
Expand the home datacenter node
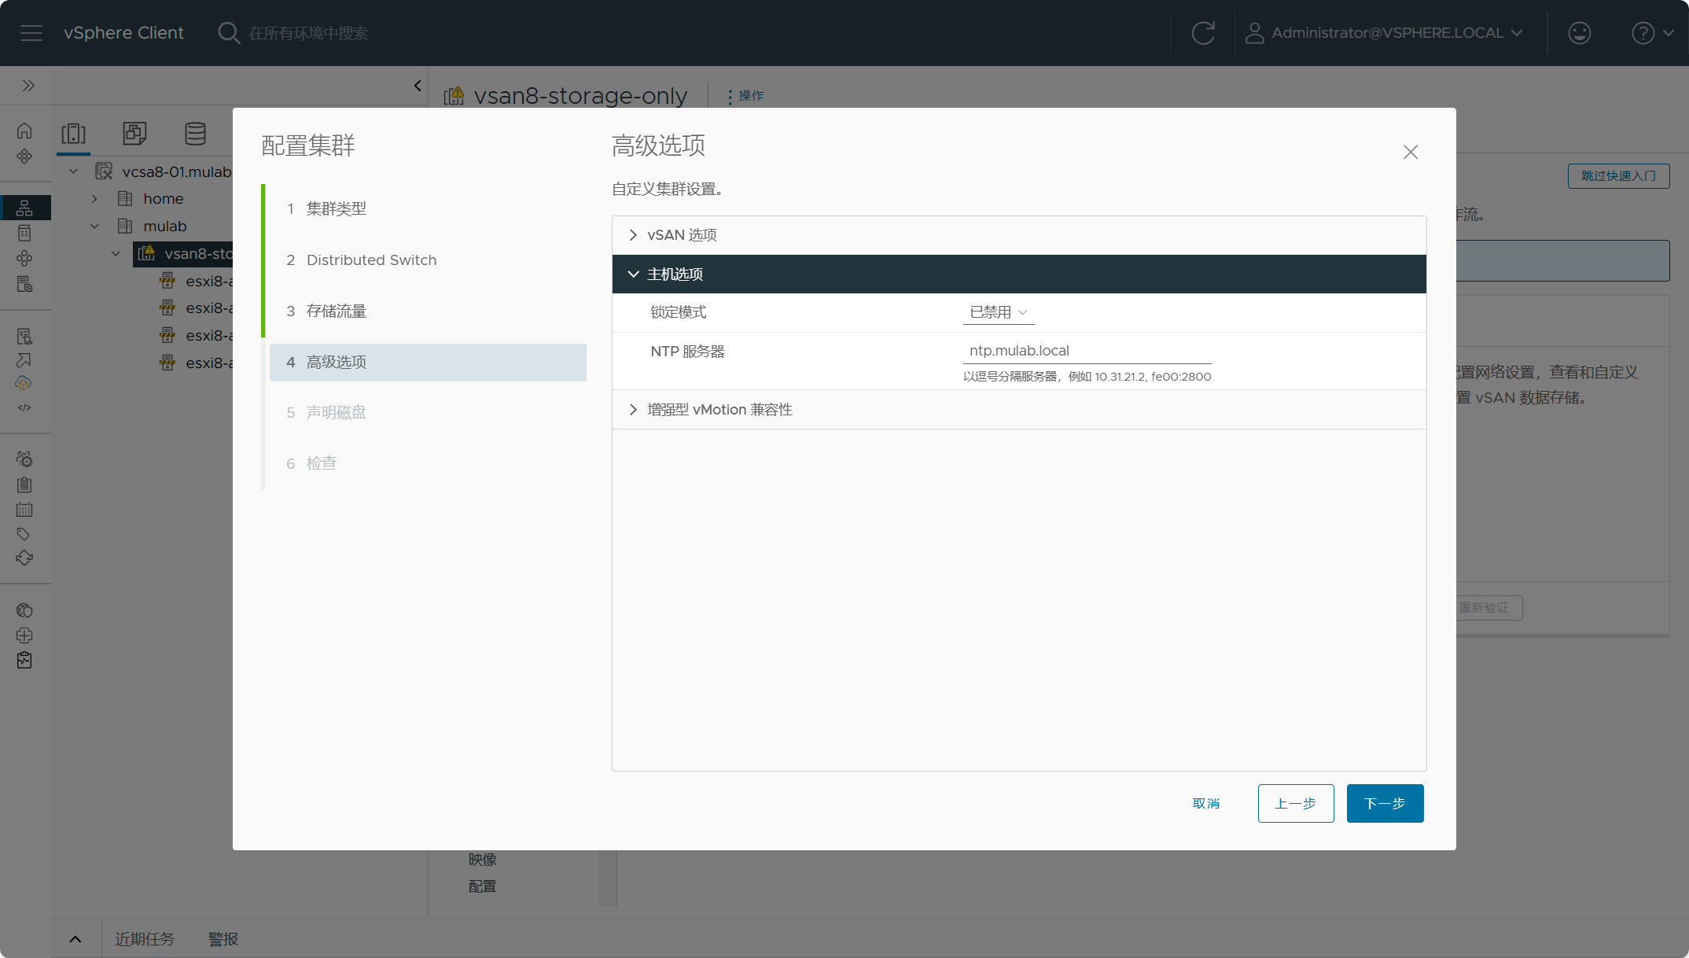click(x=94, y=199)
